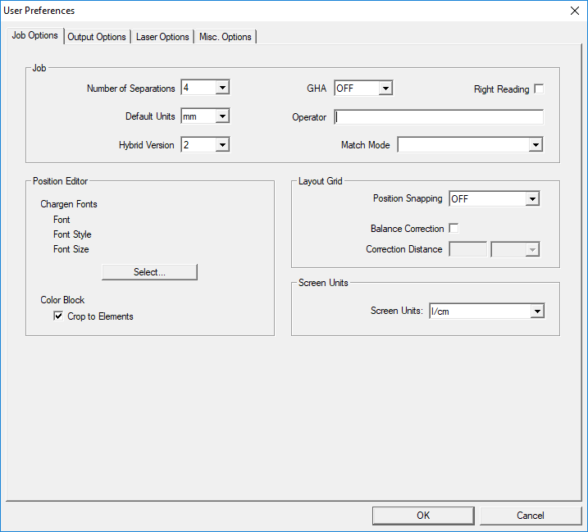The image size is (588, 532).
Task: Open the Position Snapping dropdown
Action: pos(531,199)
